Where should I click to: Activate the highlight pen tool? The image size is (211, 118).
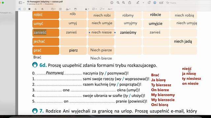(x=138, y=3)
